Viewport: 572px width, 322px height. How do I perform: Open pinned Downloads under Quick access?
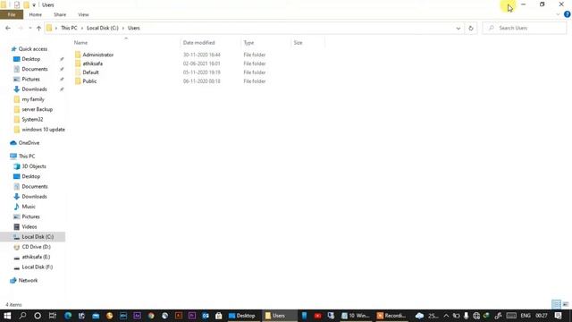point(34,89)
